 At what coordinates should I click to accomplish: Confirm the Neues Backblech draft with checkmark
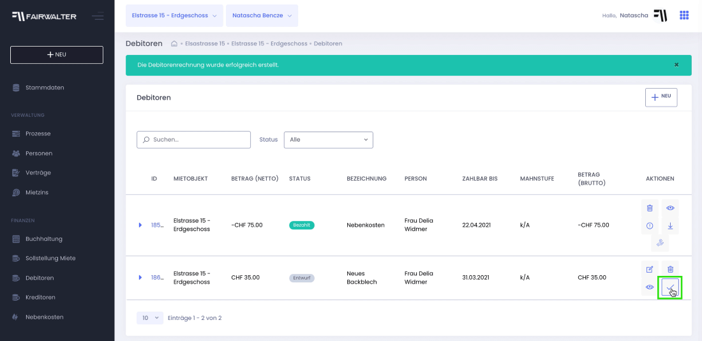click(x=670, y=287)
